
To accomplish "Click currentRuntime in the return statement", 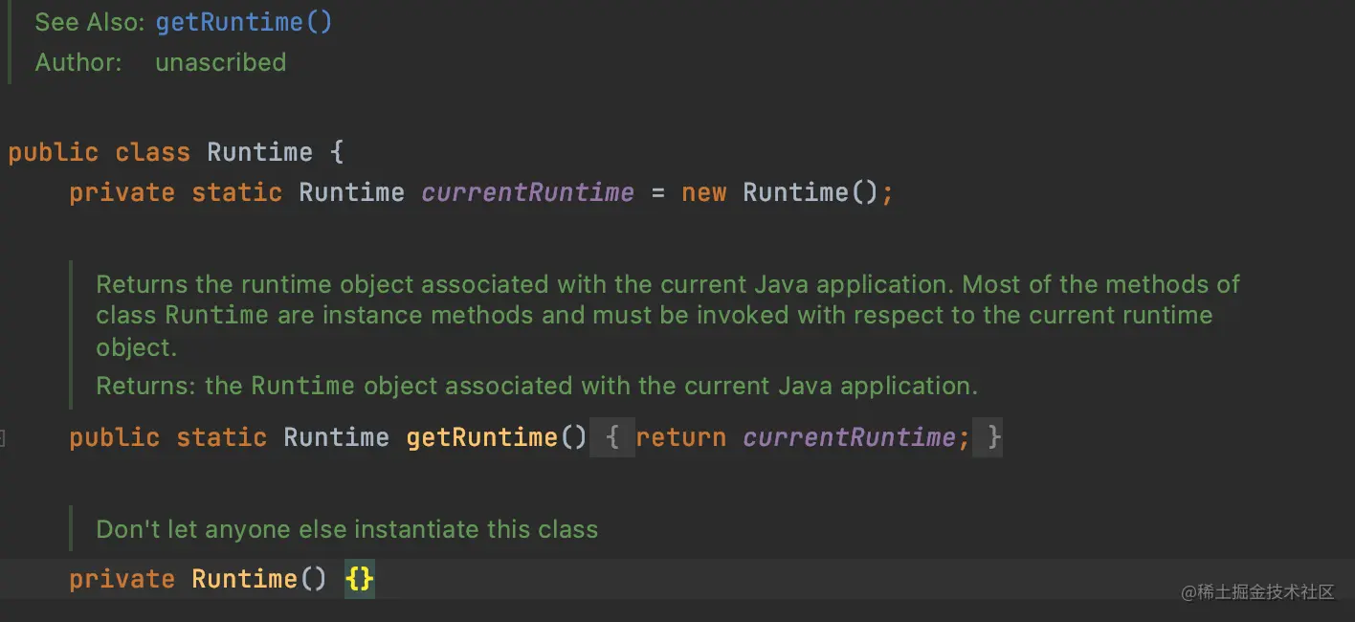I will (x=849, y=438).
